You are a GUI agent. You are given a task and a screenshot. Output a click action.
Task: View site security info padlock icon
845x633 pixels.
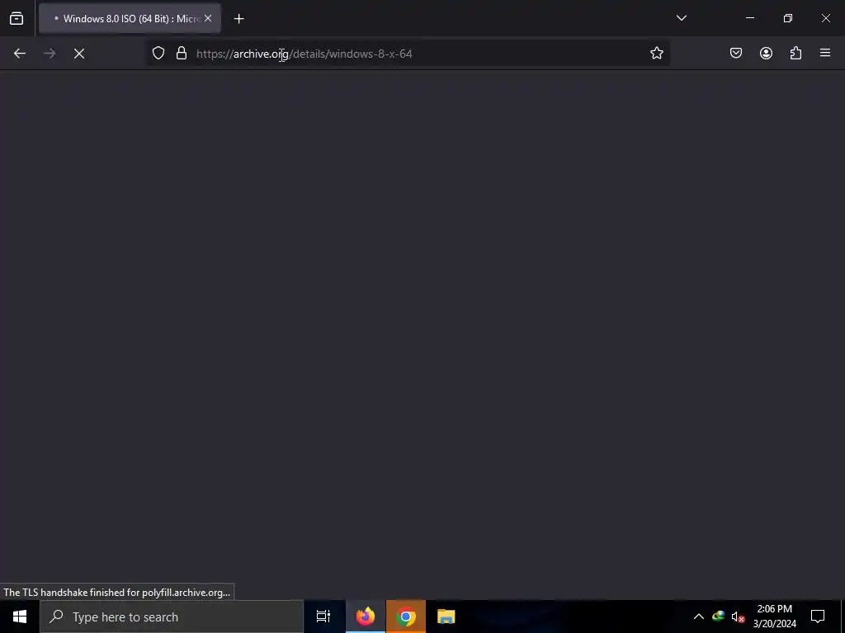(x=182, y=54)
